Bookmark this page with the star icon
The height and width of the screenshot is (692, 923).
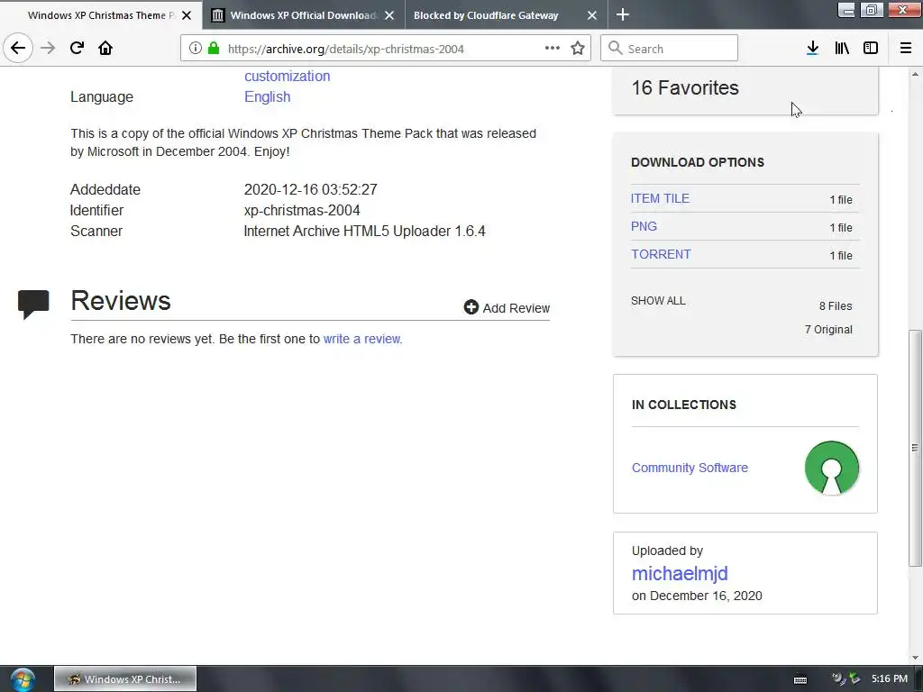578,49
